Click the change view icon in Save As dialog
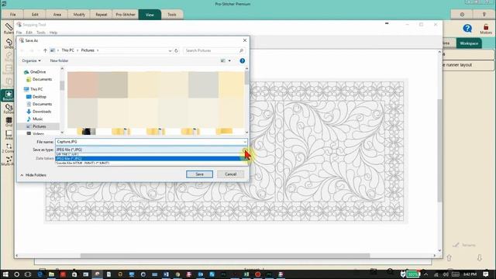 [223, 60]
